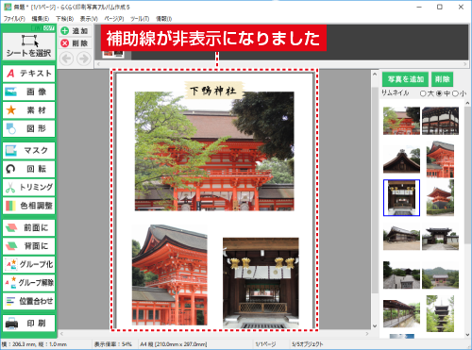Open the トリミング trimming tool

click(x=28, y=187)
